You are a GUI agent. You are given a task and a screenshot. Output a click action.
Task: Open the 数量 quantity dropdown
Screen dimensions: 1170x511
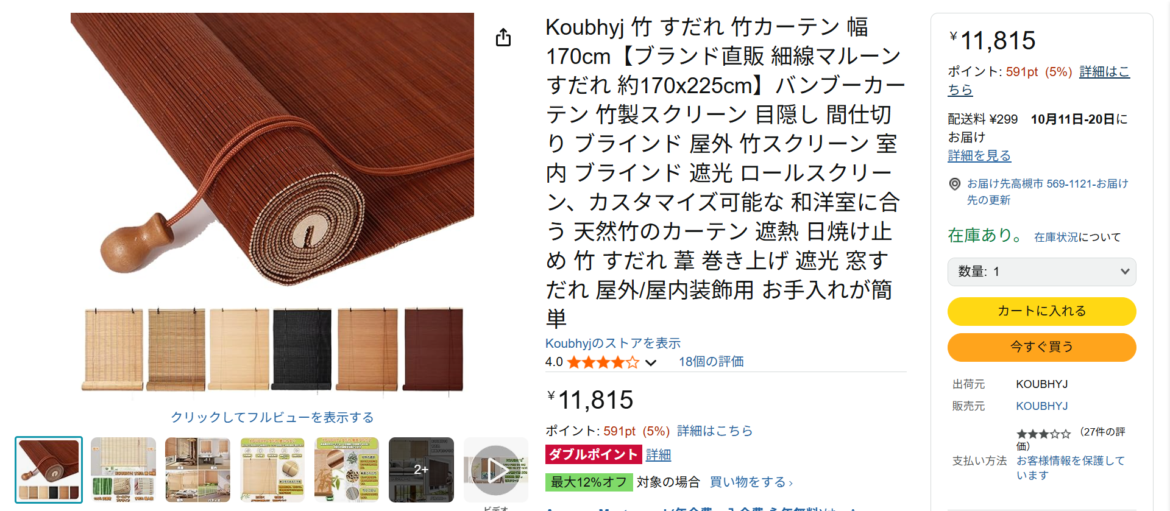[1041, 272]
